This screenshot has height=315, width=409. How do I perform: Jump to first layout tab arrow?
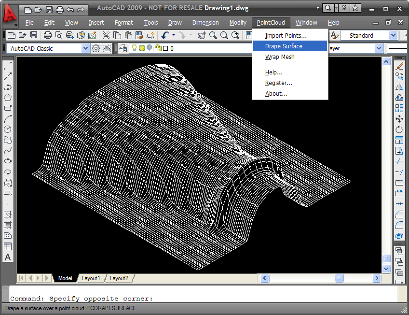(21, 278)
